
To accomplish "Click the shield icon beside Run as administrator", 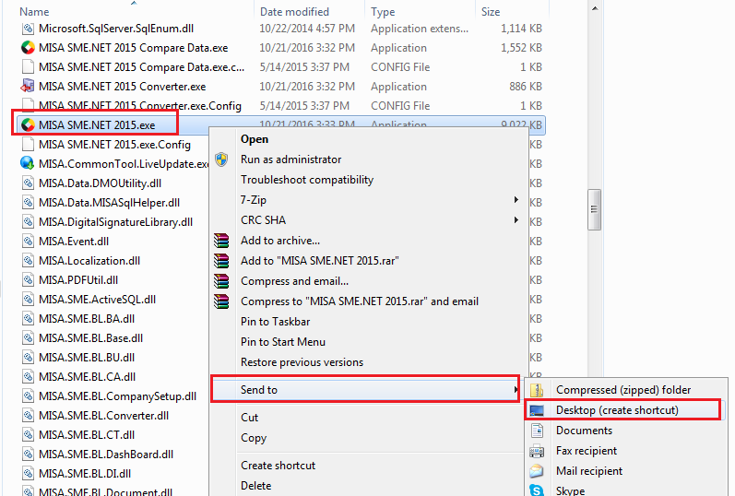I will click(221, 159).
